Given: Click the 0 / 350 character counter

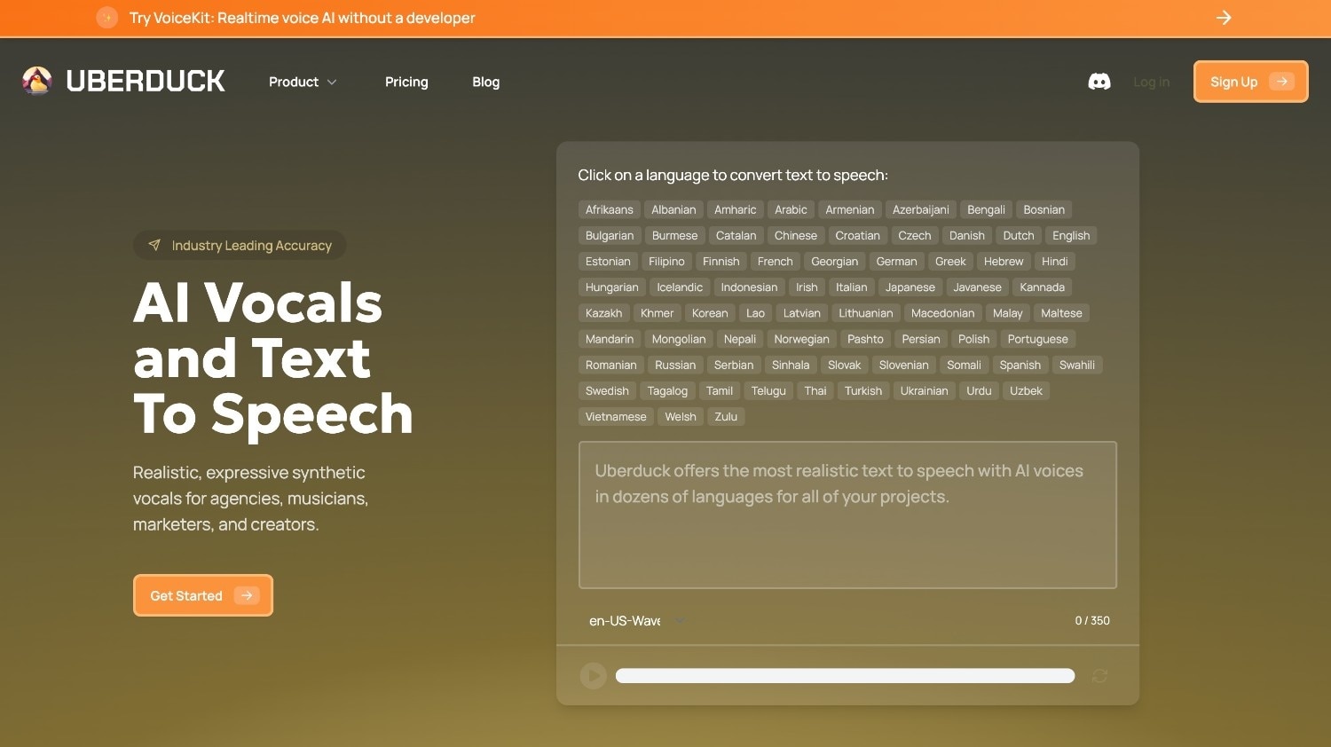Looking at the screenshot, I should point(1092,621).
